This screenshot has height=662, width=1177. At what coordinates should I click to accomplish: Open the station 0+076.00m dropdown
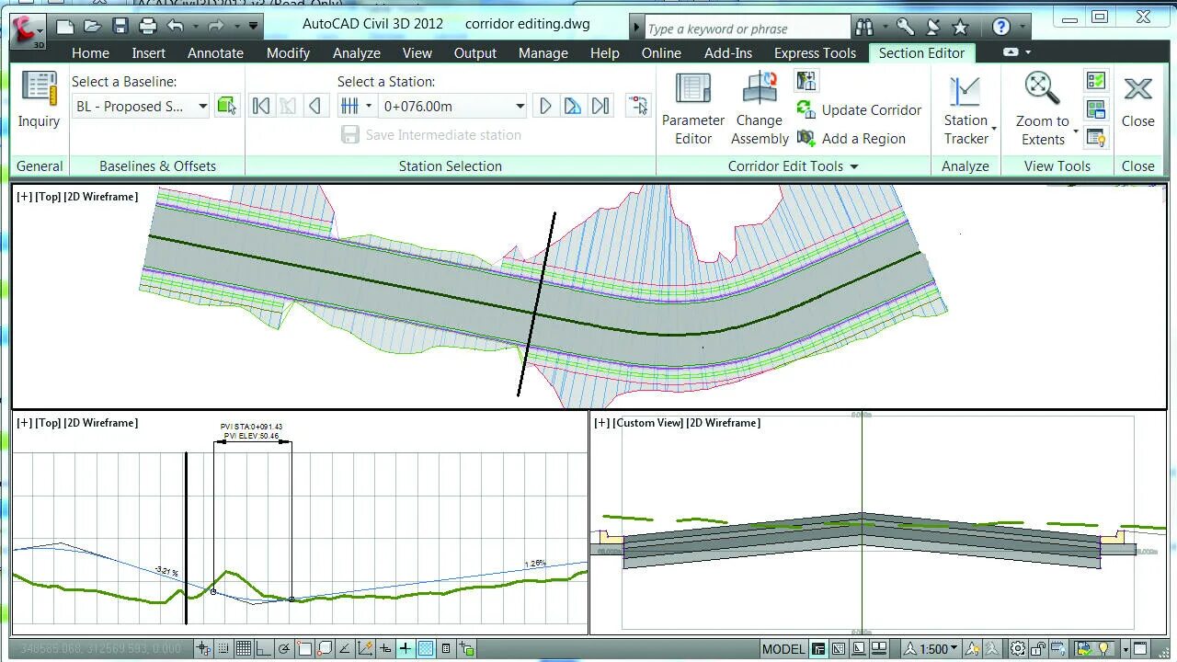pos(452,106)
